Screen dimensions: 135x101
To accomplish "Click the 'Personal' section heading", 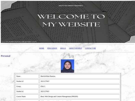I will pyautogui.click(x=5, y=56).
